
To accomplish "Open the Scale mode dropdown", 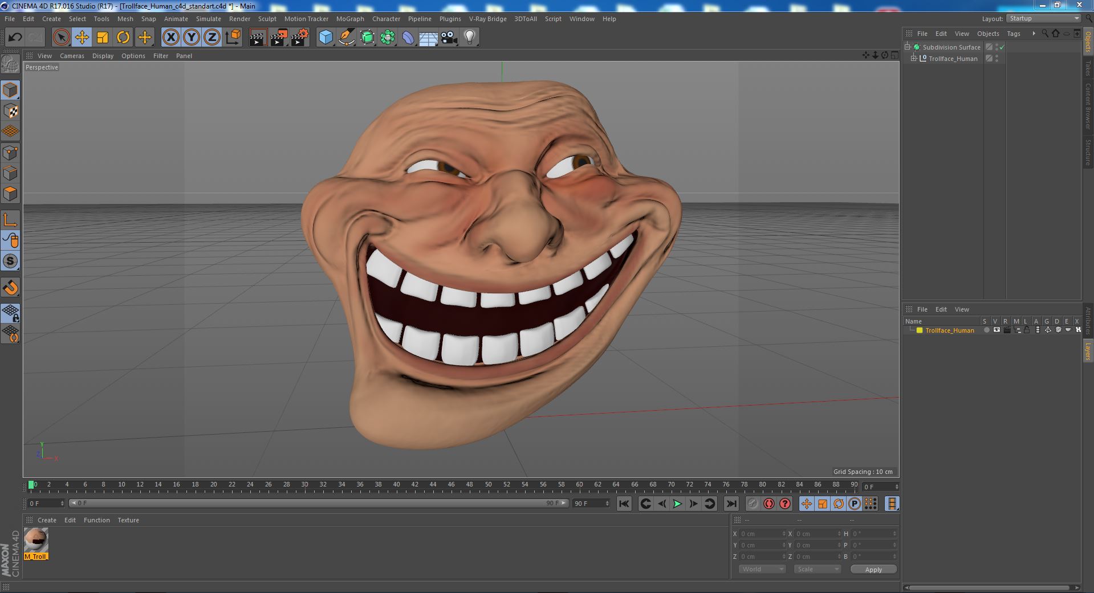I will tap(818, 569).
